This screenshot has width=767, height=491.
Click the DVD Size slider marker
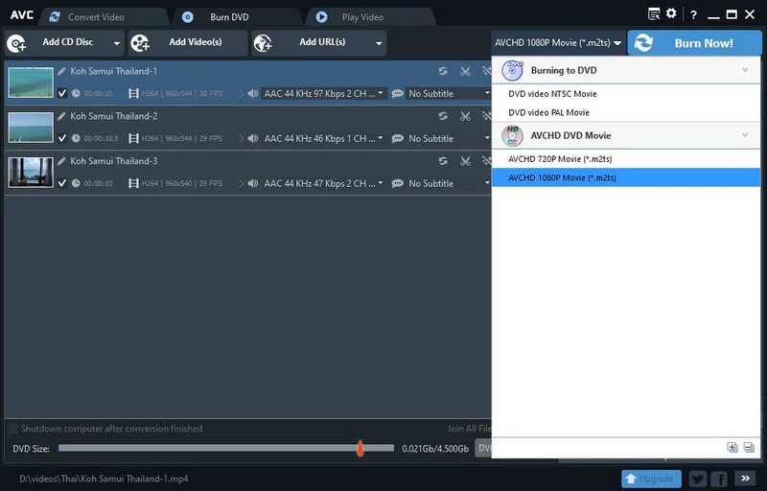[360, 448]
